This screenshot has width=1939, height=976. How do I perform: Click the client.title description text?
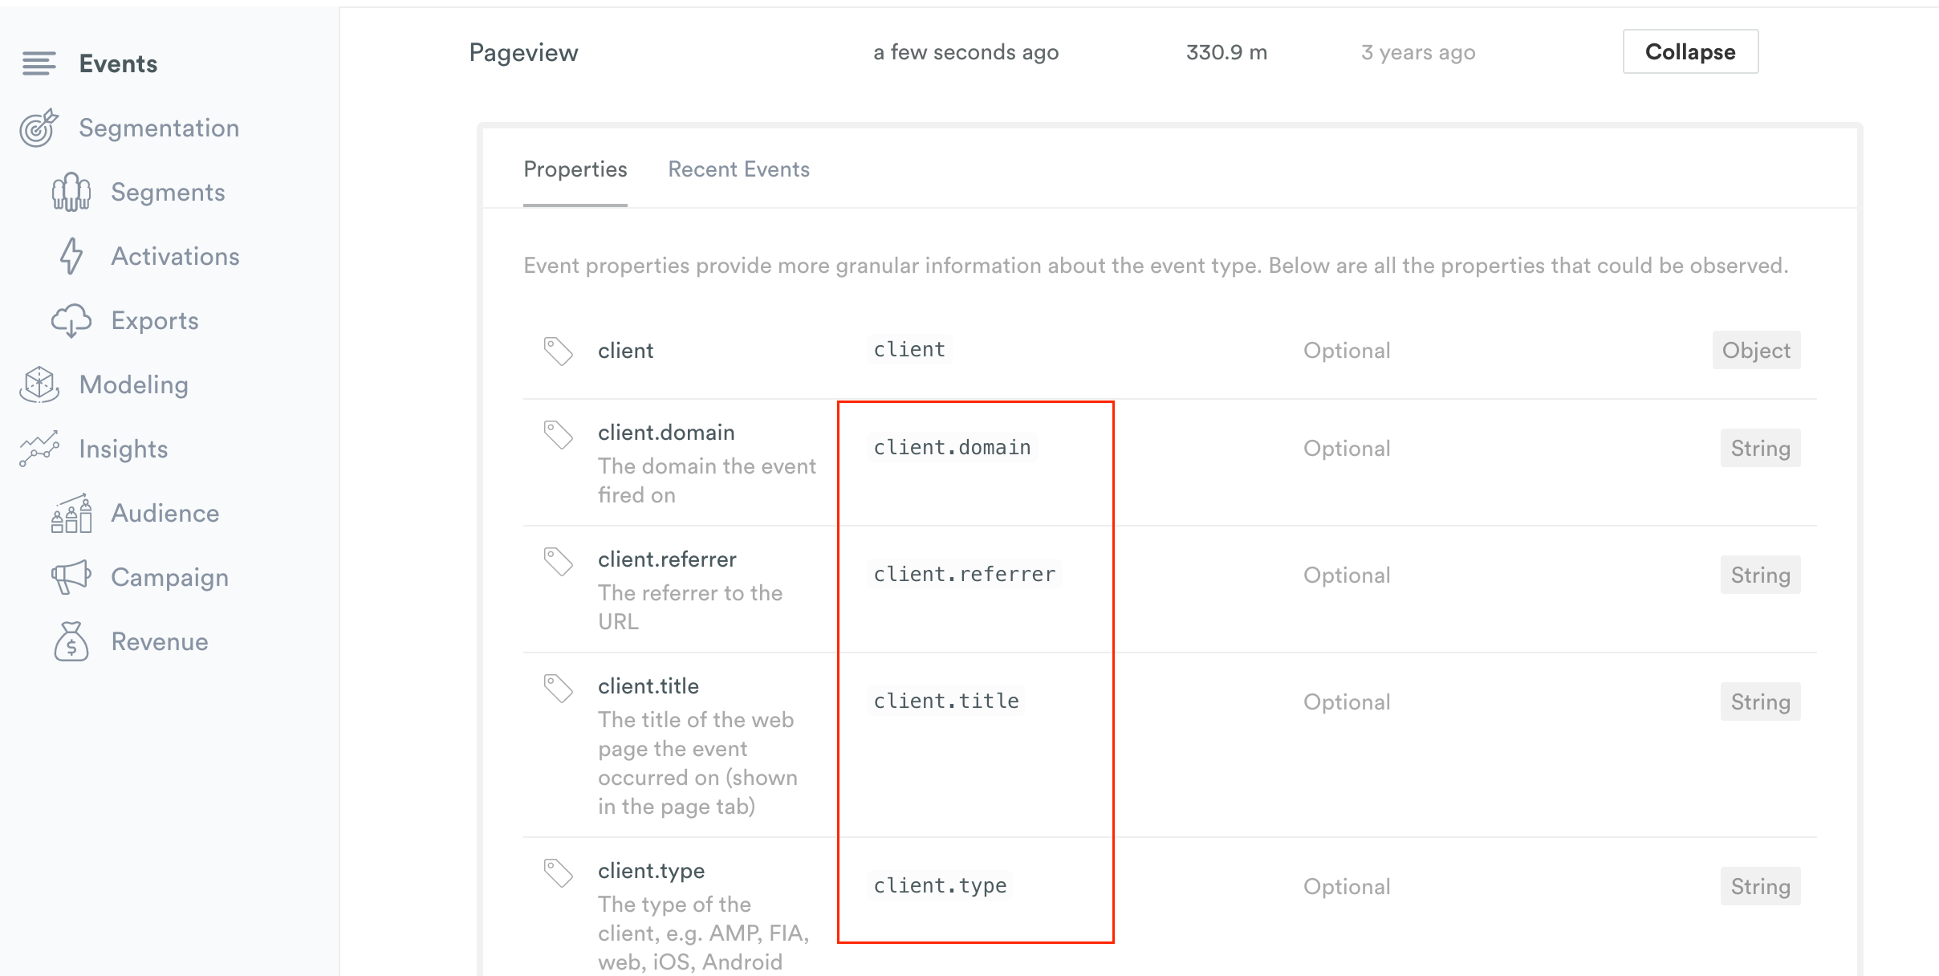click(x=698, y=763)
